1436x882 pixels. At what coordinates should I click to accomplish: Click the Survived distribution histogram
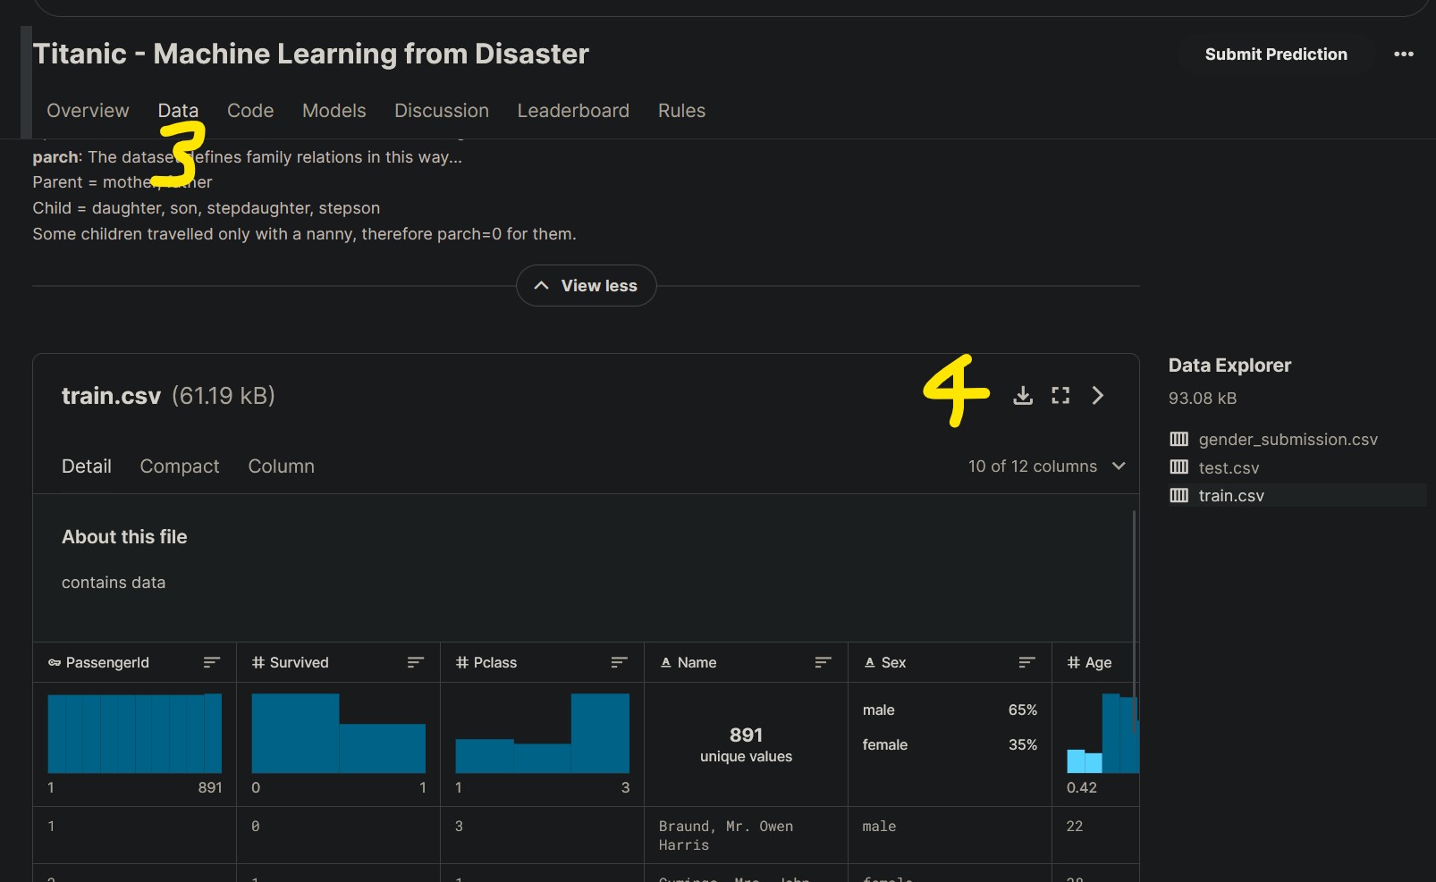(x=339, y=734)
